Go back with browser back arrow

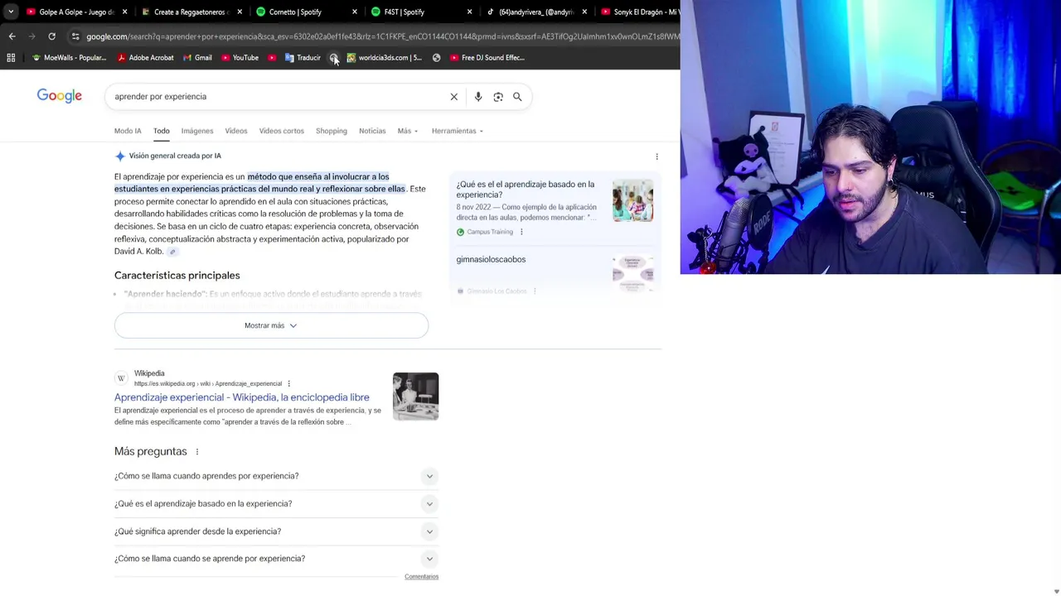(12, 36)
